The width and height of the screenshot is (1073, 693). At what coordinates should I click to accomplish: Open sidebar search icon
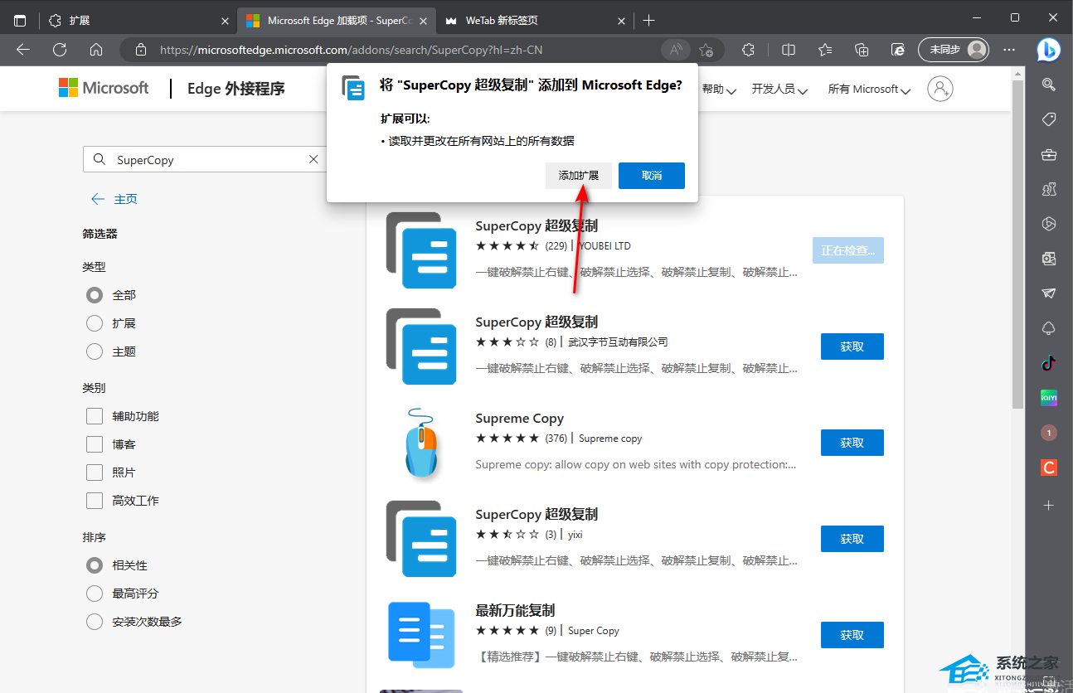coord(1049,85)
